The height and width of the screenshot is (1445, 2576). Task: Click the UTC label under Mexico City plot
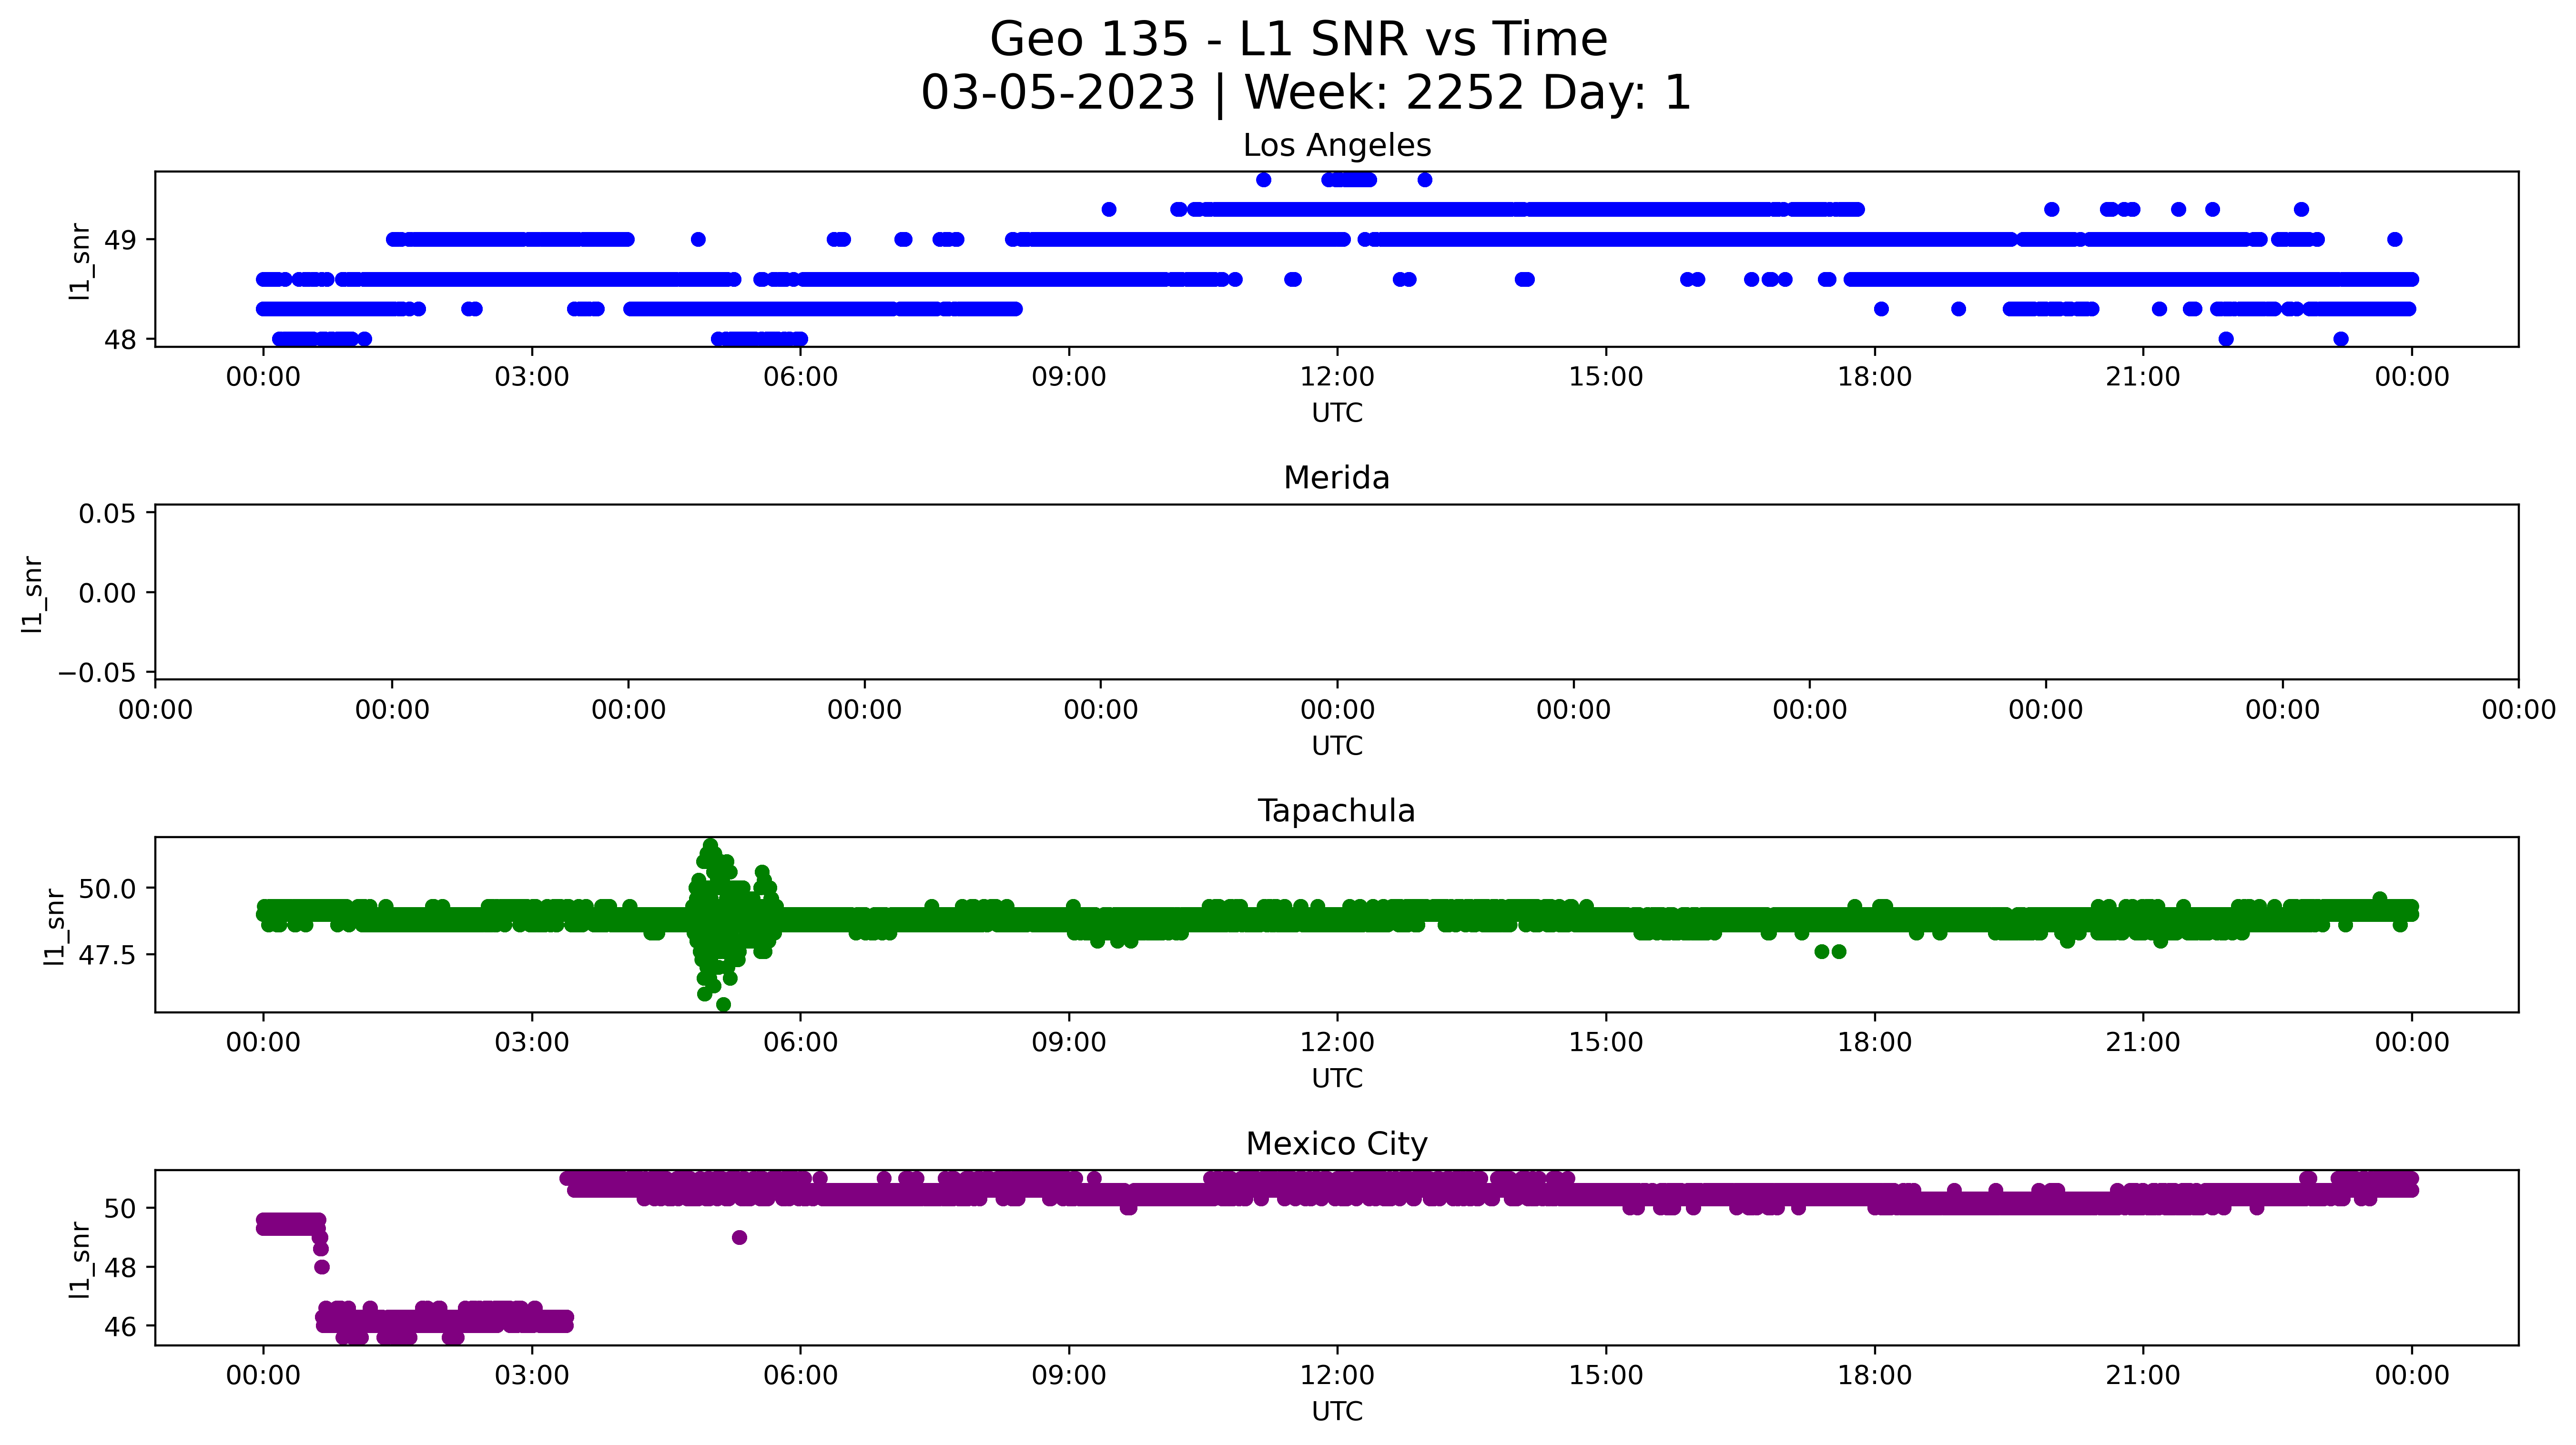pyautogui.click(x=1337, y=1411)
